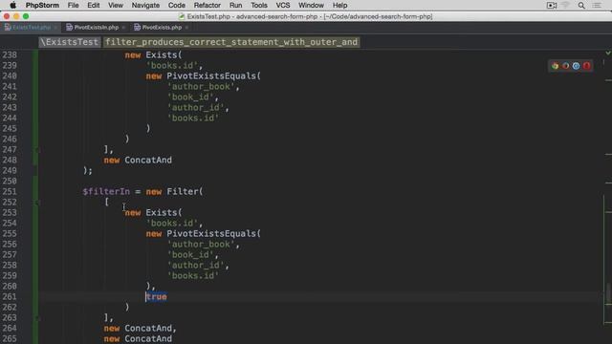Click 'ConcatAnd' on line 248
The image size is (612, 344).
(148, 161)
